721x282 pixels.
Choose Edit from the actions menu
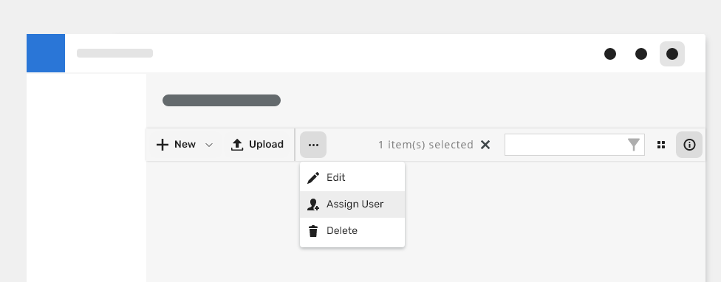(352, 178)
